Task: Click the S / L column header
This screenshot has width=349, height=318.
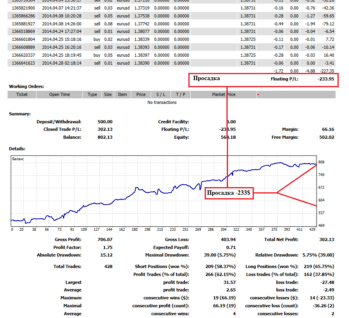Action: click(161, 94)
